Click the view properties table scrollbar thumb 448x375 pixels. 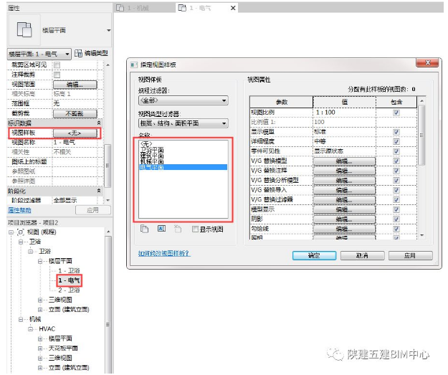pos(421,135)
